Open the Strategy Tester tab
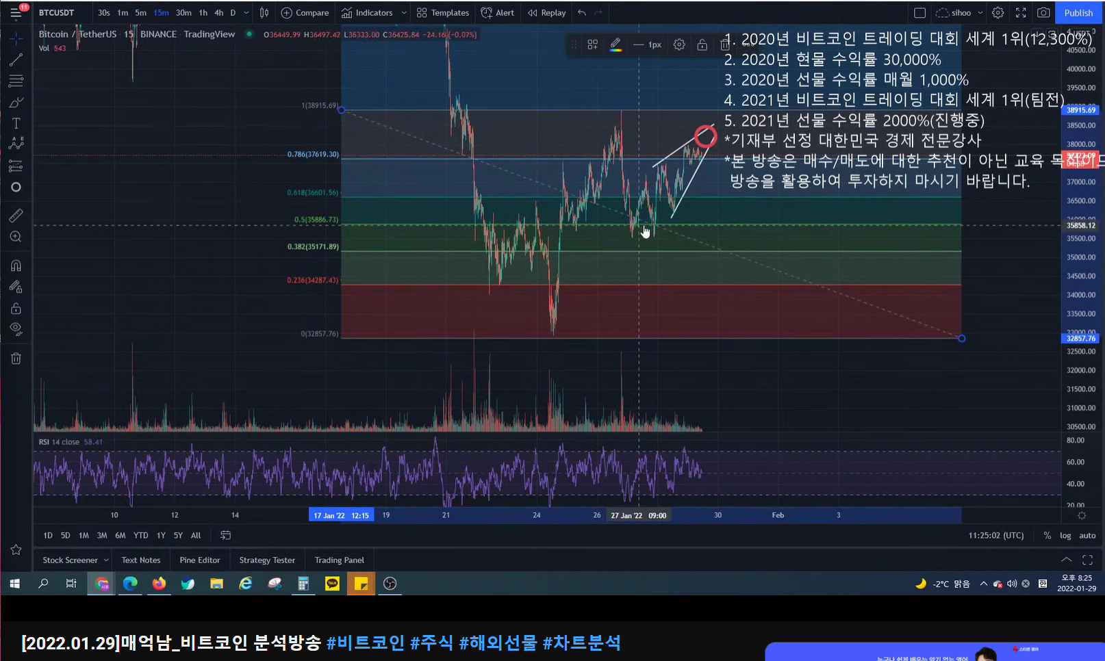The height and width of the screenshot is (661, 1105). (267, 560)
